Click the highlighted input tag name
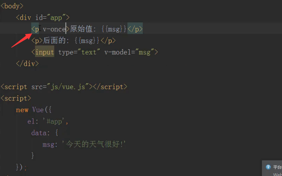This screenshot has height=176, width=282. [45, 52]
